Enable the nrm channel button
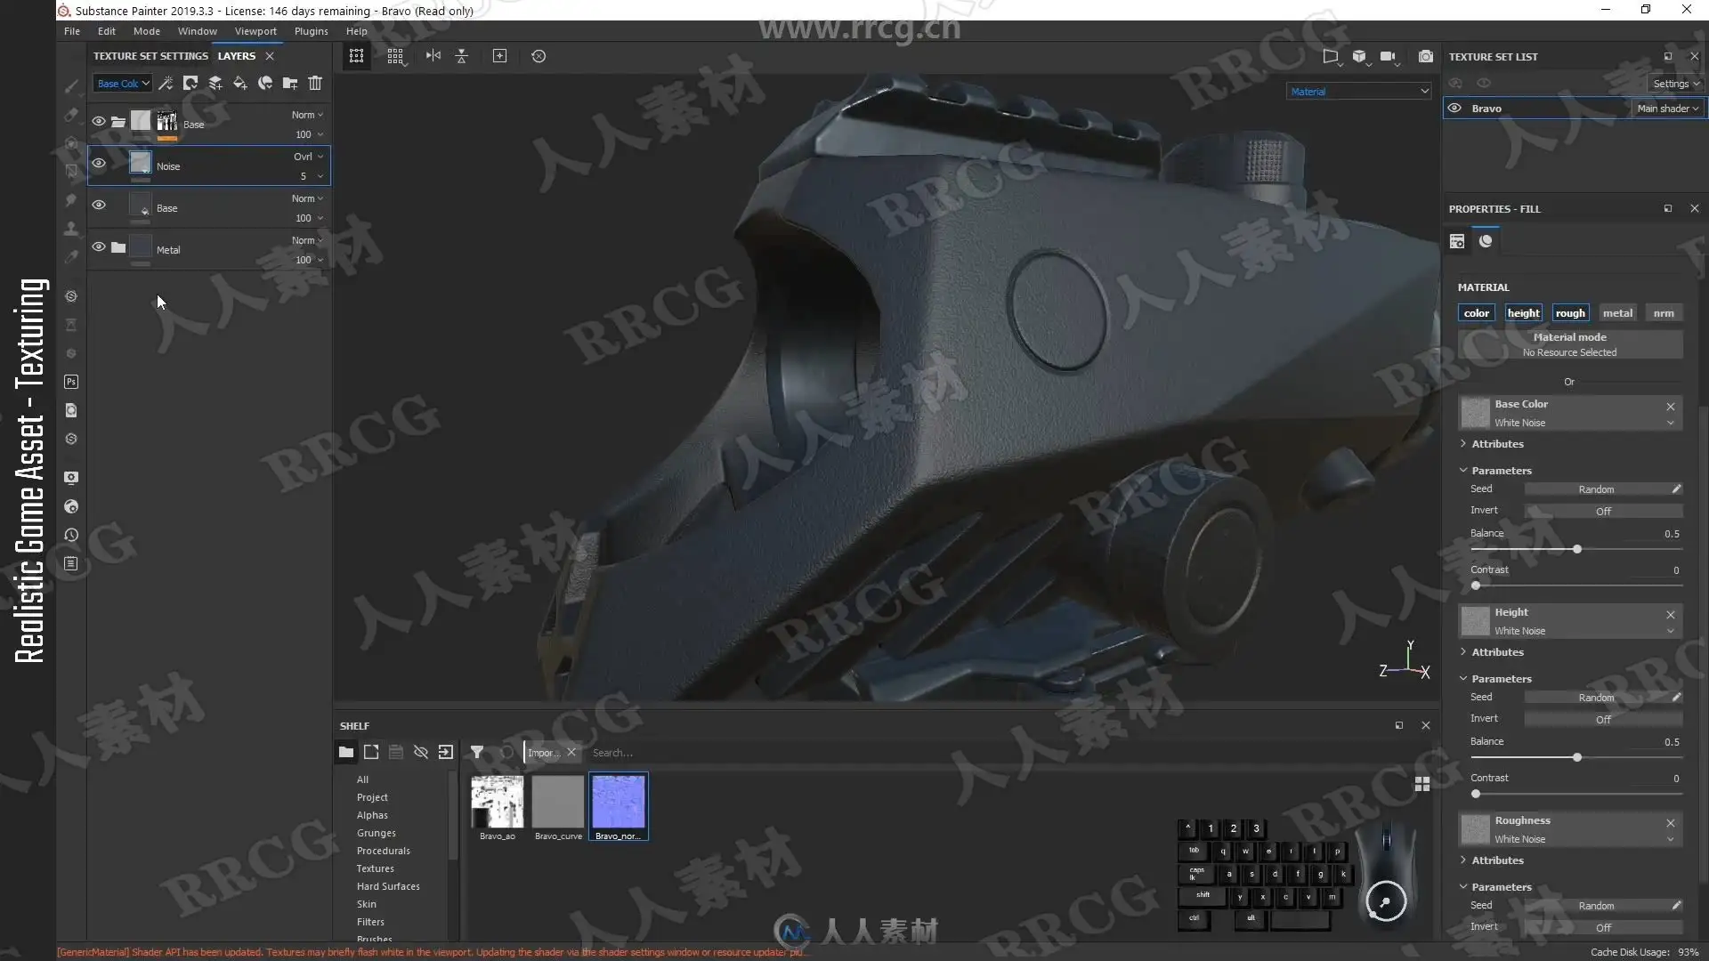Image resolution: width=1709 pixels, height=961 pixels. (x=1664, y=313)
